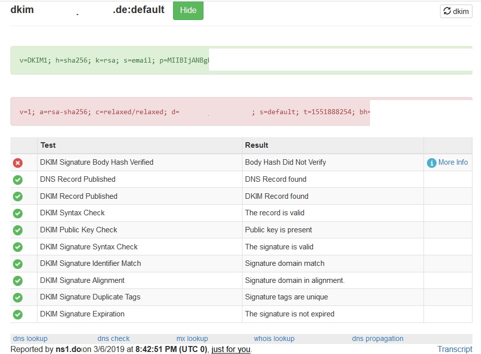Run the dns check tool link
Screen dimensions: 481x354
(113, 338)
